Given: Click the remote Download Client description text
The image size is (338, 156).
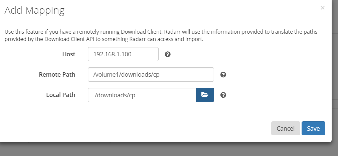Looking at the screenshot, I should (x=161, y=36).
